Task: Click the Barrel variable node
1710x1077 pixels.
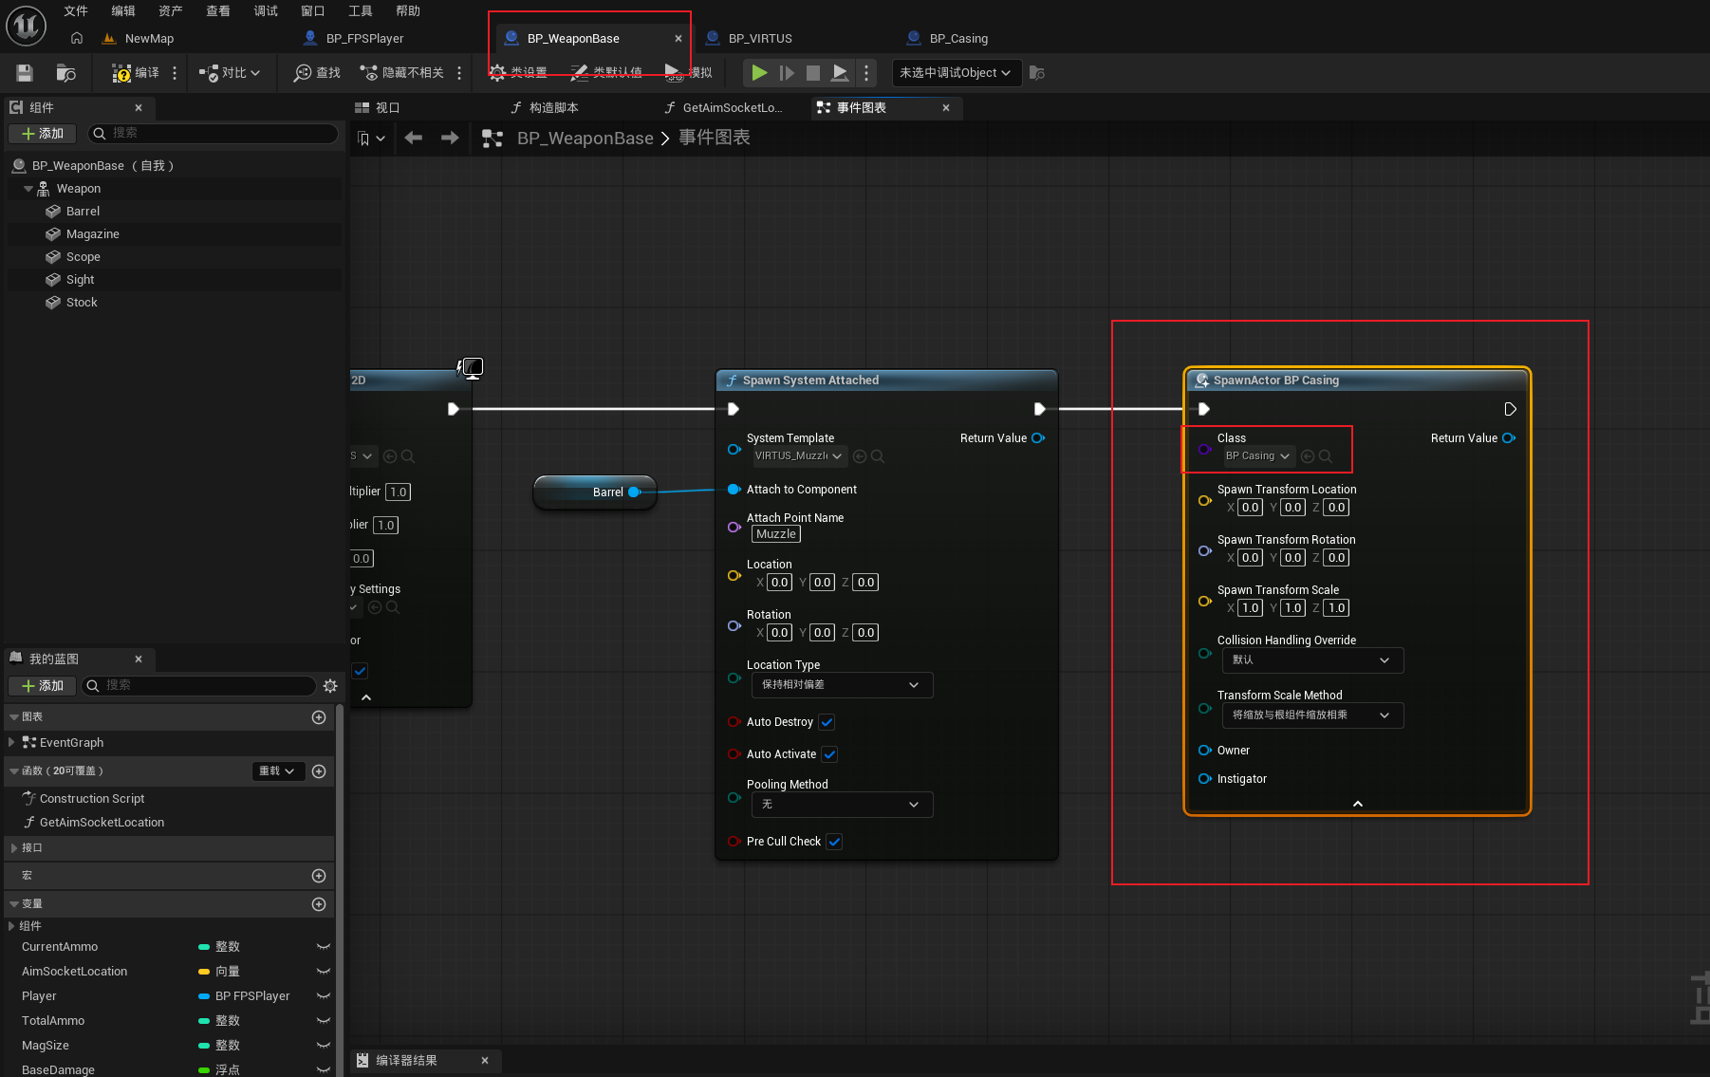Action: point(595,492)
